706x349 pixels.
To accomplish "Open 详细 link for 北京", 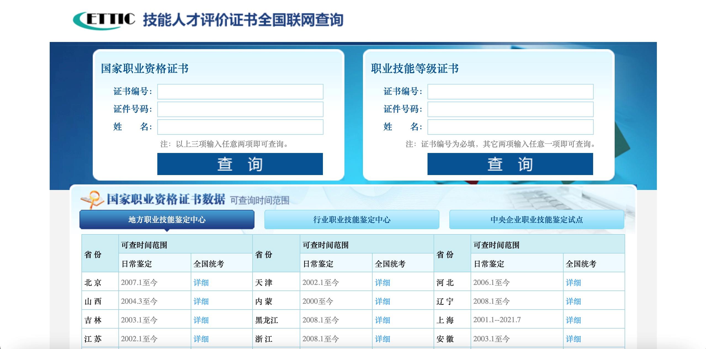I will pyautogui.click(x=201, y=282).
